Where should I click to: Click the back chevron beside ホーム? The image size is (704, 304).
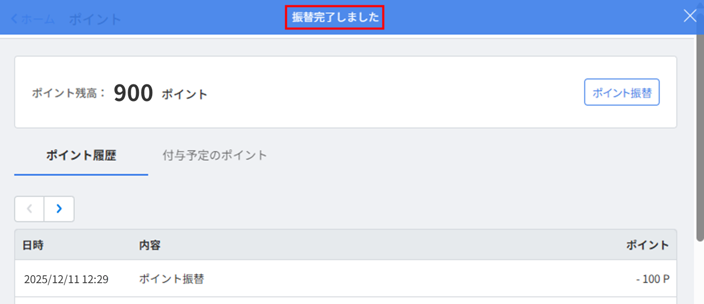[14, 19]
